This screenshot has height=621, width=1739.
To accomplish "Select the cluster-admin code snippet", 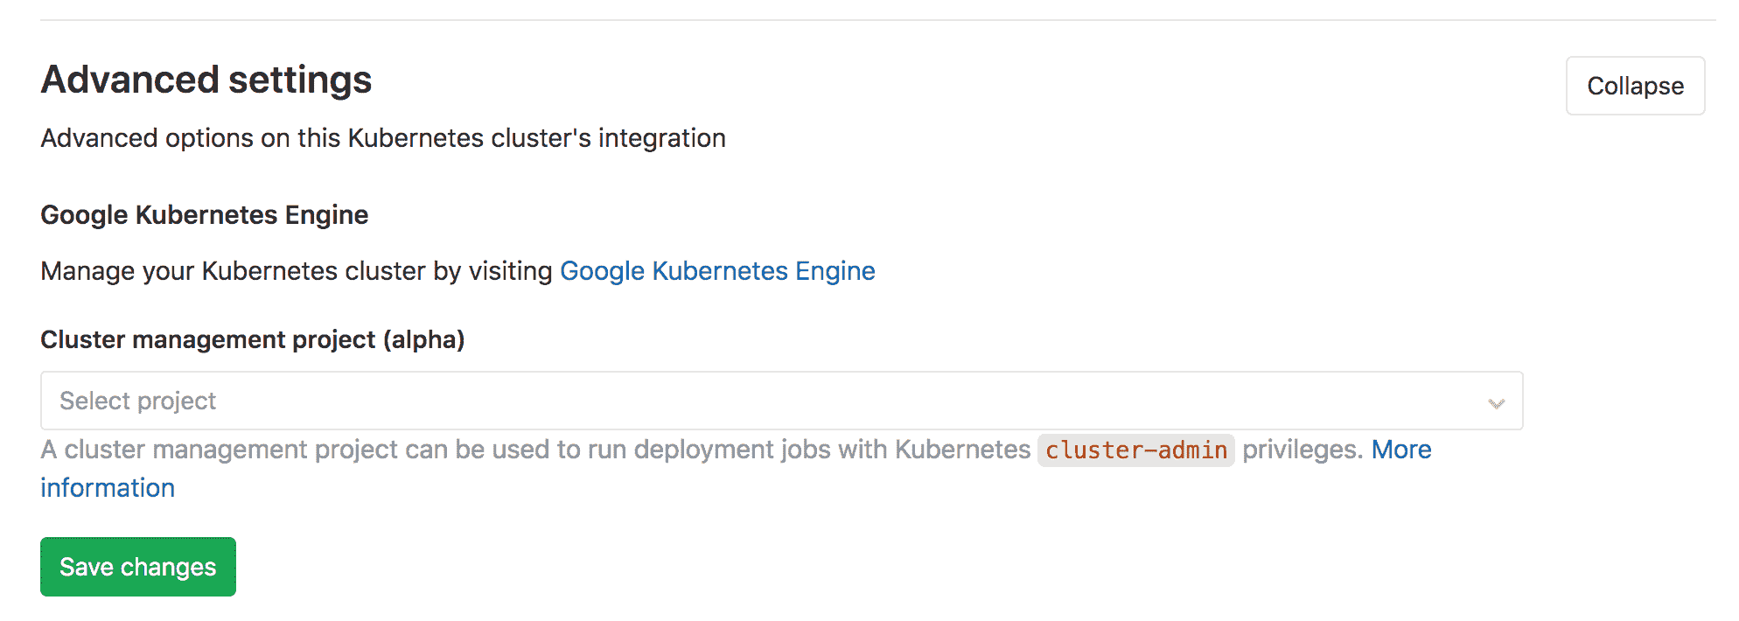I will click(x=1135, y=450).
